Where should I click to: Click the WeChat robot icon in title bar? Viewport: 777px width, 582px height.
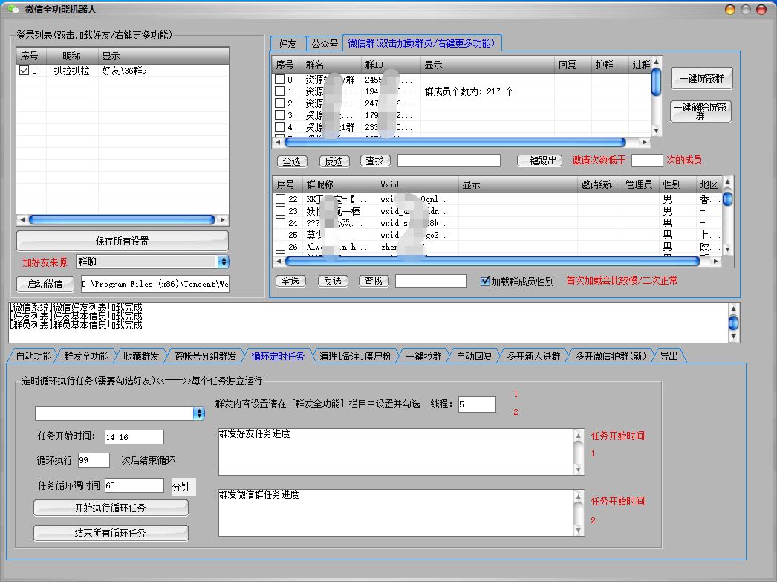click(x=13, y=10)
